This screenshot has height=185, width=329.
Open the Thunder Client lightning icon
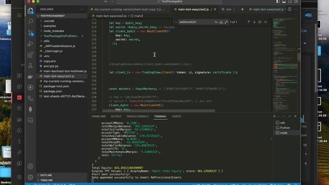coord(30,87)
